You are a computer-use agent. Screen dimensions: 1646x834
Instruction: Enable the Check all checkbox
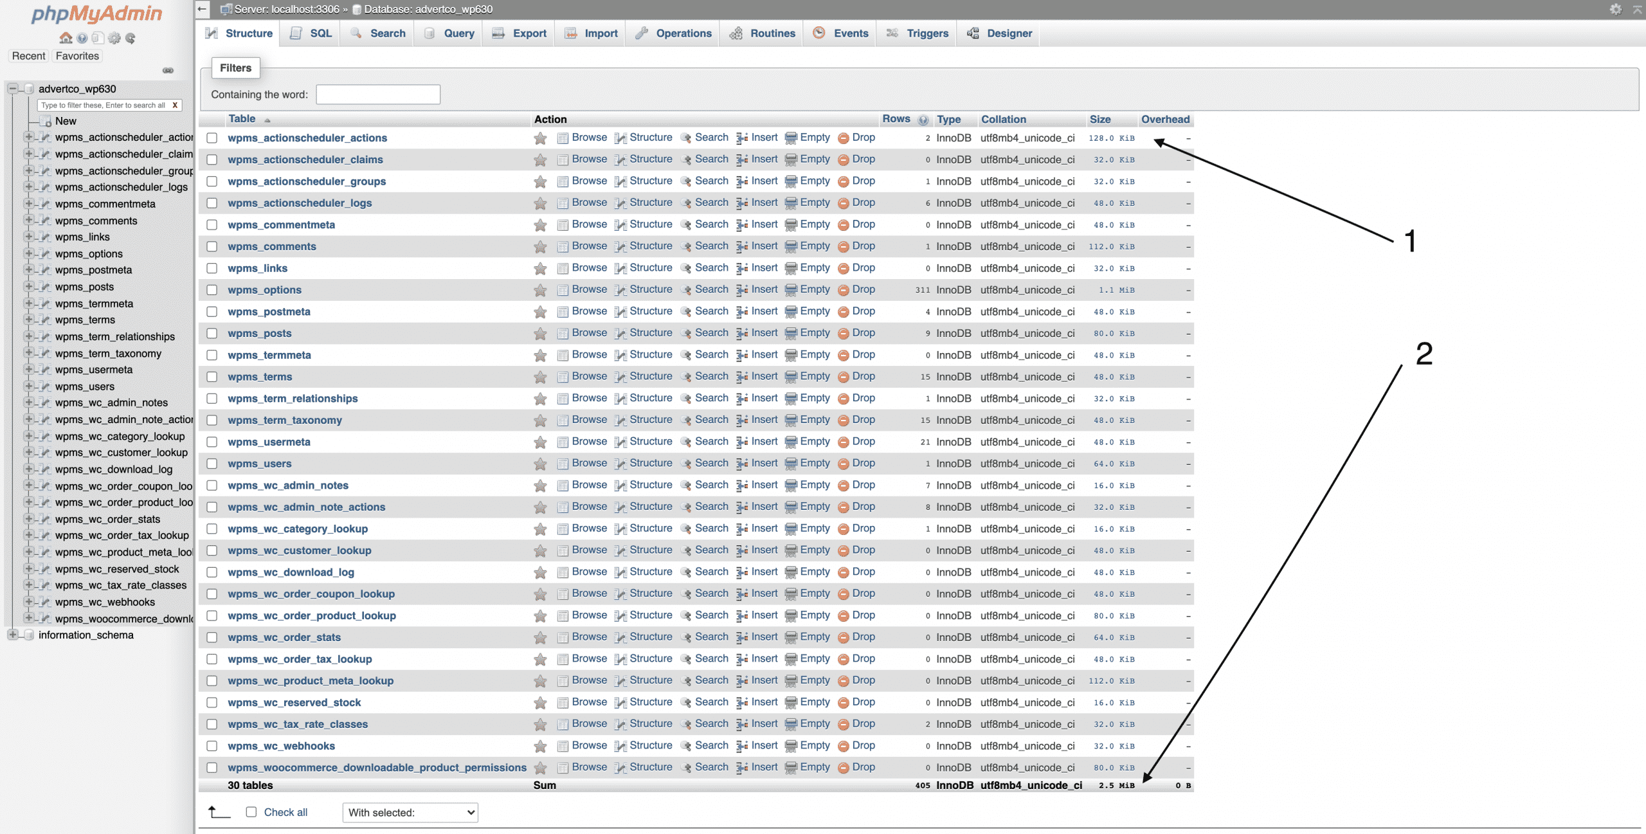click(x=251, y=812)
